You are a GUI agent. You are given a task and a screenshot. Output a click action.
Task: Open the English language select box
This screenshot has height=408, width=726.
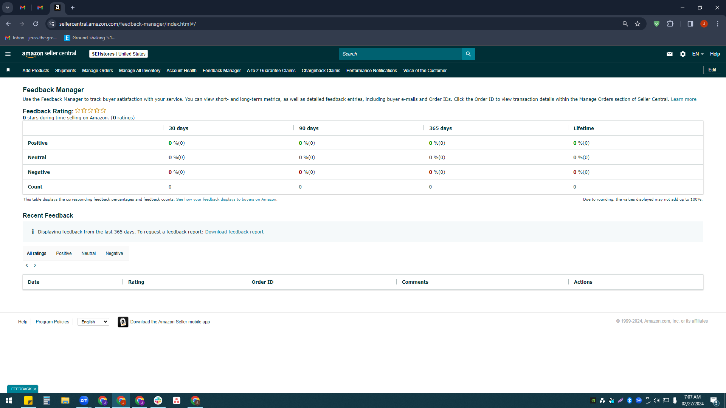[x=93, y=322]
